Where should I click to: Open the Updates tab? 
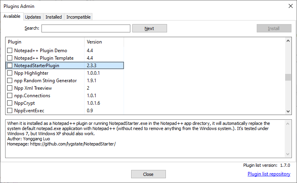point(33,17)
